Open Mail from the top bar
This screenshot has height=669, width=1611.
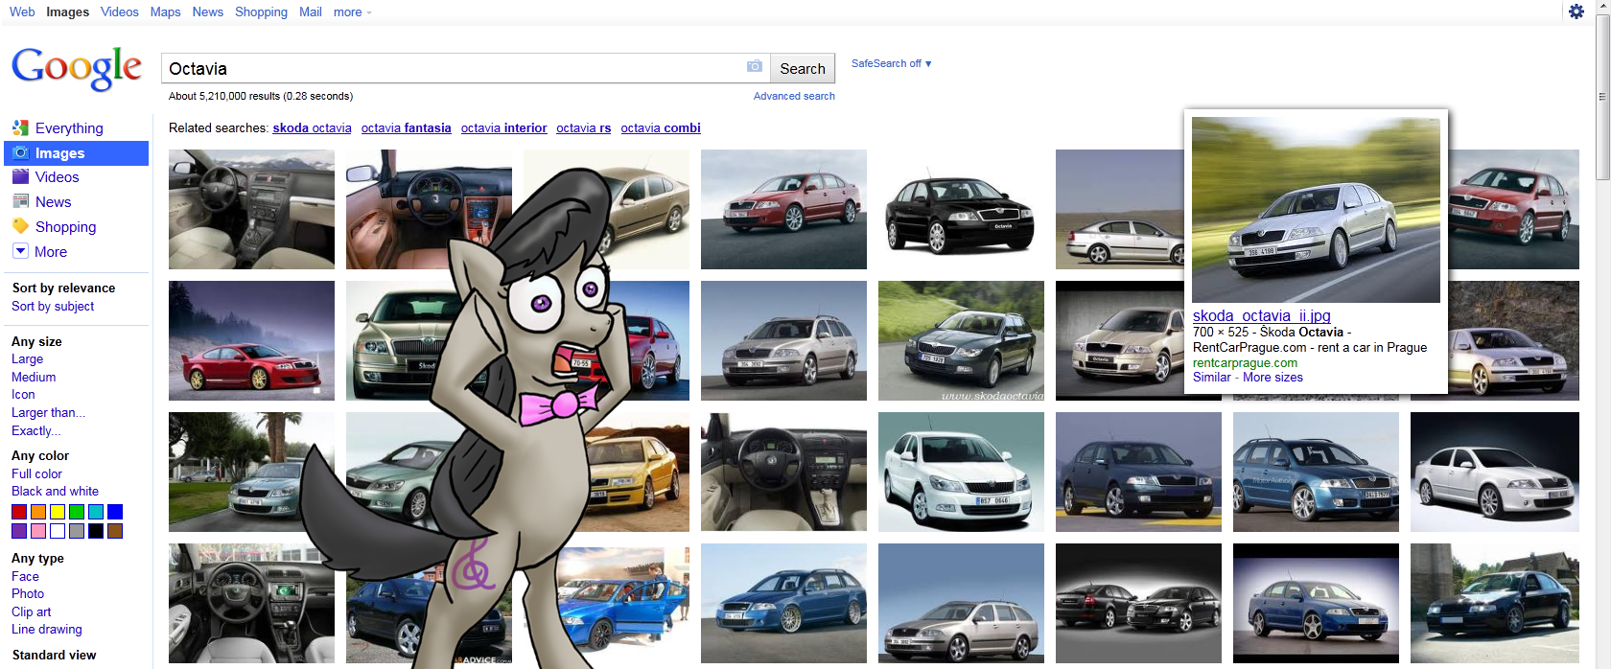coord(310,12)
